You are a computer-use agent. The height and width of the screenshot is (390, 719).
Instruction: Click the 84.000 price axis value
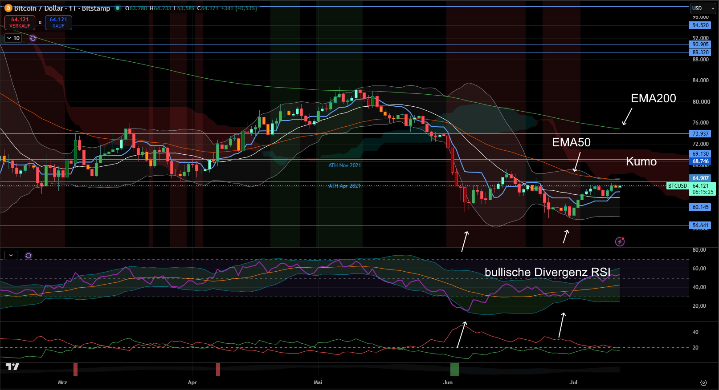(701, 80)
